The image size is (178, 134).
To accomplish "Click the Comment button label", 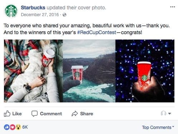I will click(x=51, y=114).
